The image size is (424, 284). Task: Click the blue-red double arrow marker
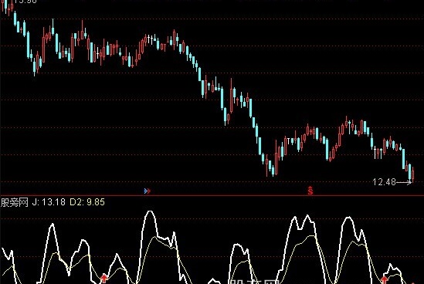point(148,191)
